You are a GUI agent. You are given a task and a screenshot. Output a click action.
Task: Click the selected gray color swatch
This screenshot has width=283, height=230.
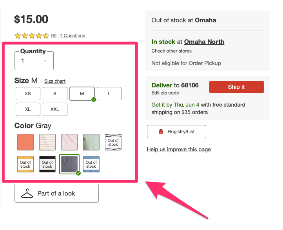(69, 164)
